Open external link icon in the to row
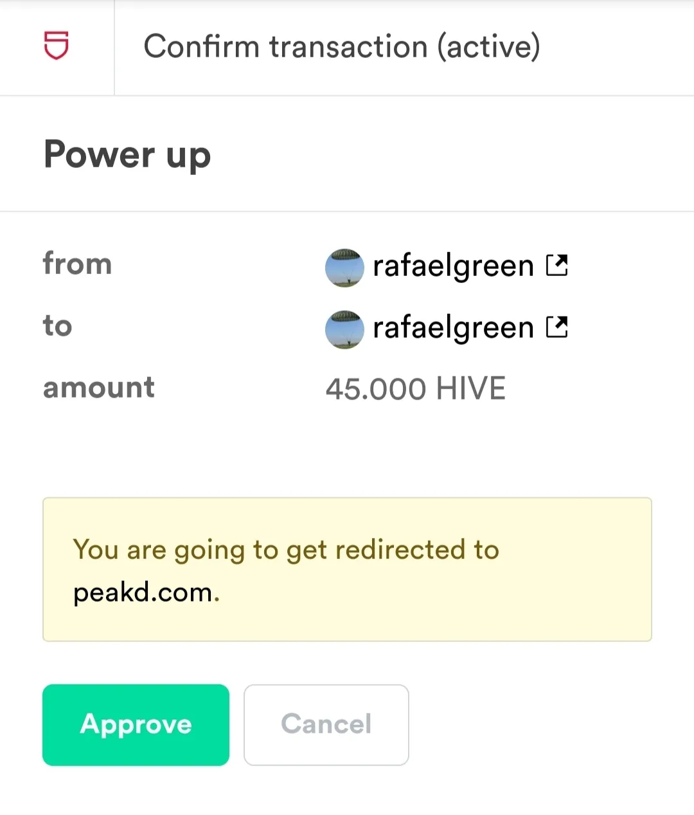The height and width of the screenshot is (815, 694). click(556, 327)
